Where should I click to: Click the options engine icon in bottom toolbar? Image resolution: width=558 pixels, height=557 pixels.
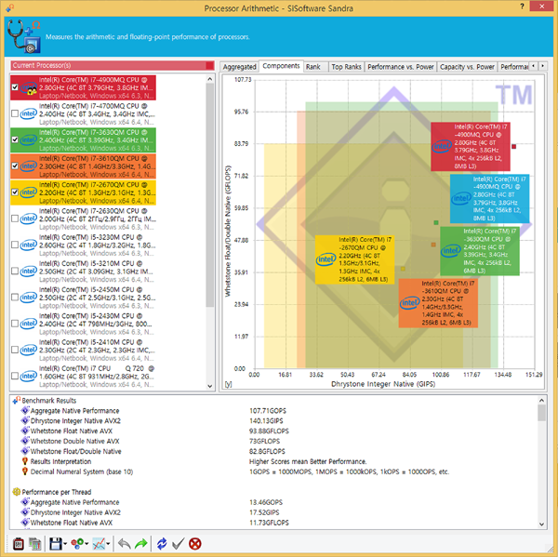pos(19,544)
